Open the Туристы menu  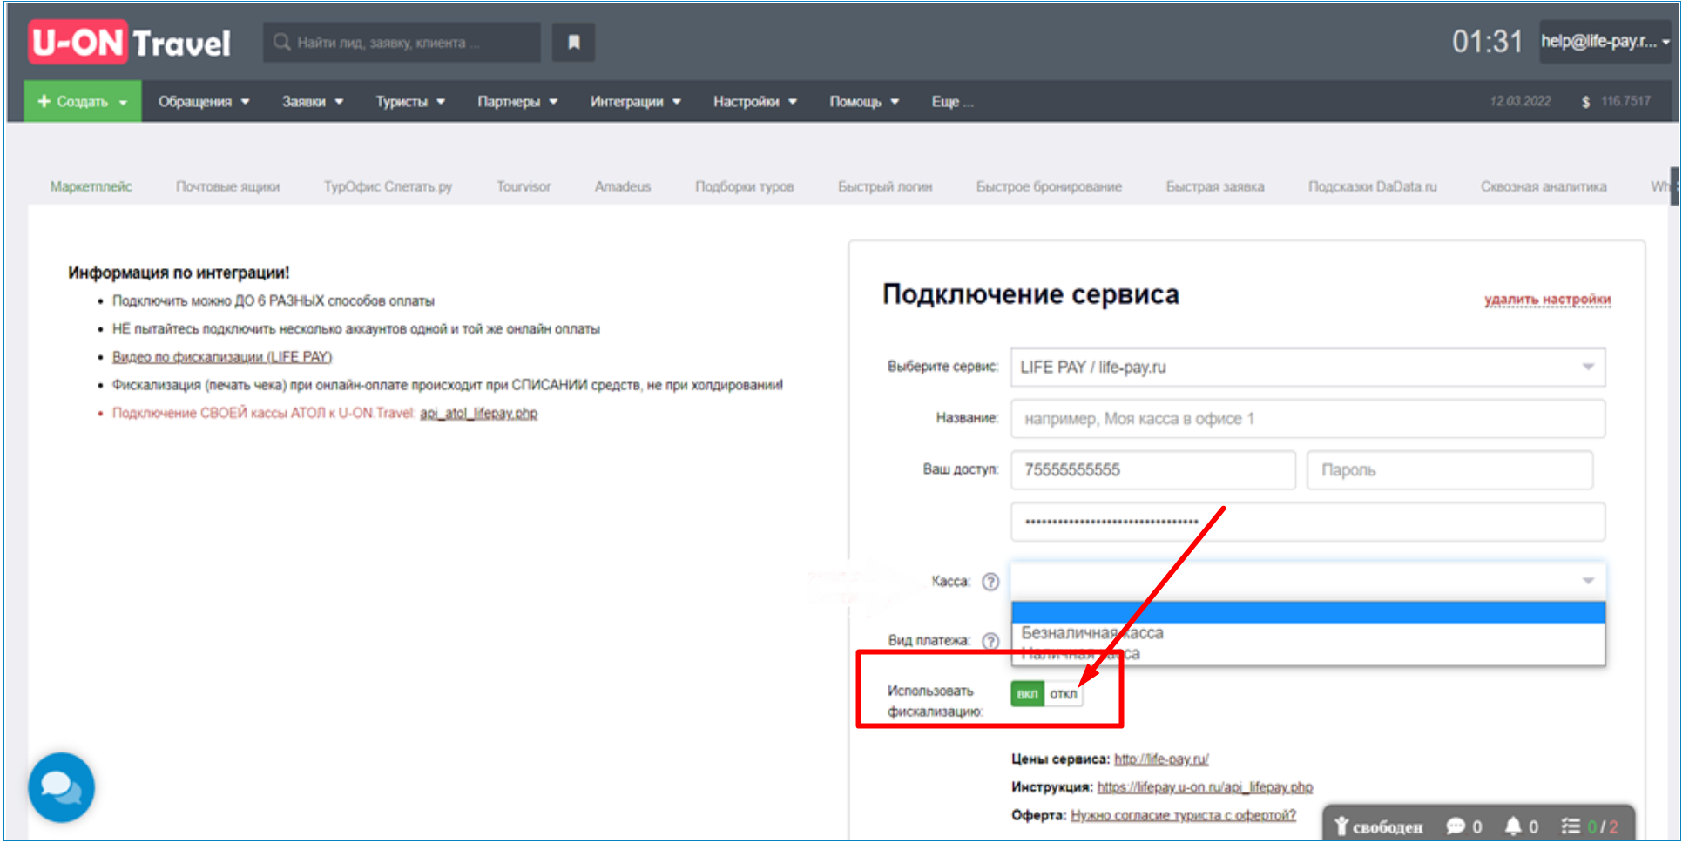(x=410, y=101)
